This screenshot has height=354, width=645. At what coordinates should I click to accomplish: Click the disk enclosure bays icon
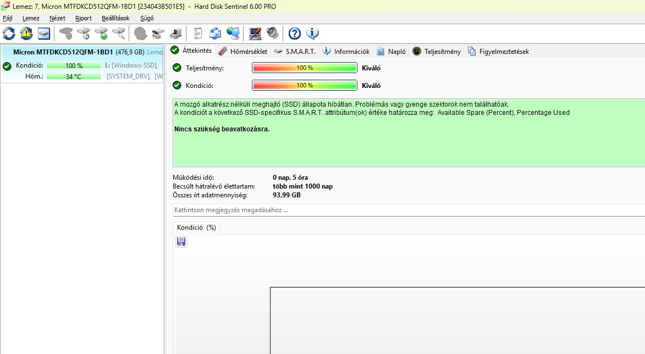tap(158, 34)
